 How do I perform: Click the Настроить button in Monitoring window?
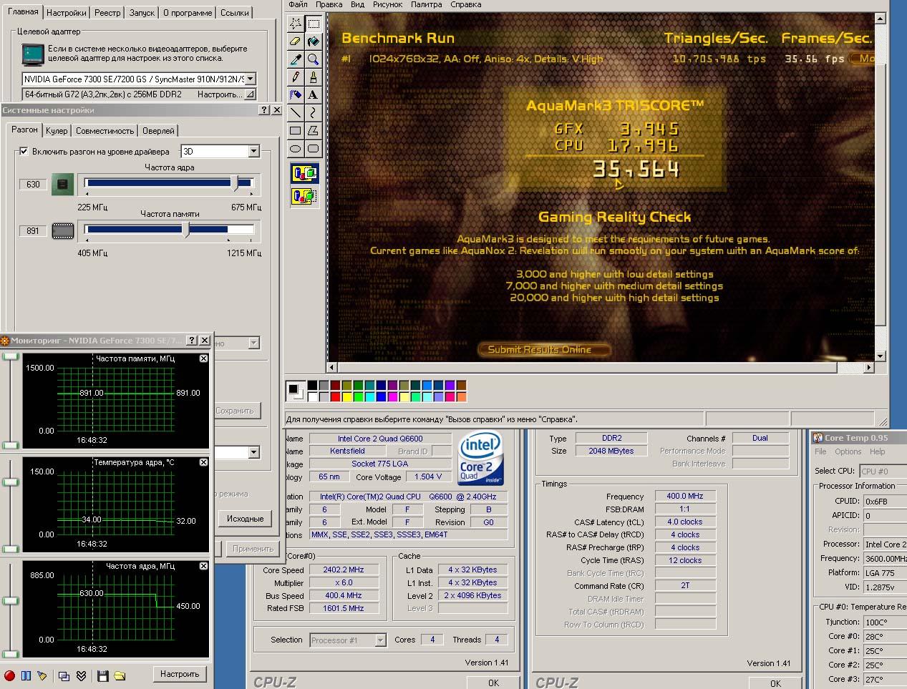click(180, 674)
